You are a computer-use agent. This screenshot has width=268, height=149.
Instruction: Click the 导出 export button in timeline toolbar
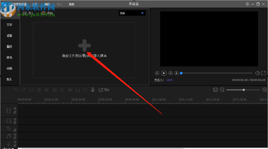(104, 90)
